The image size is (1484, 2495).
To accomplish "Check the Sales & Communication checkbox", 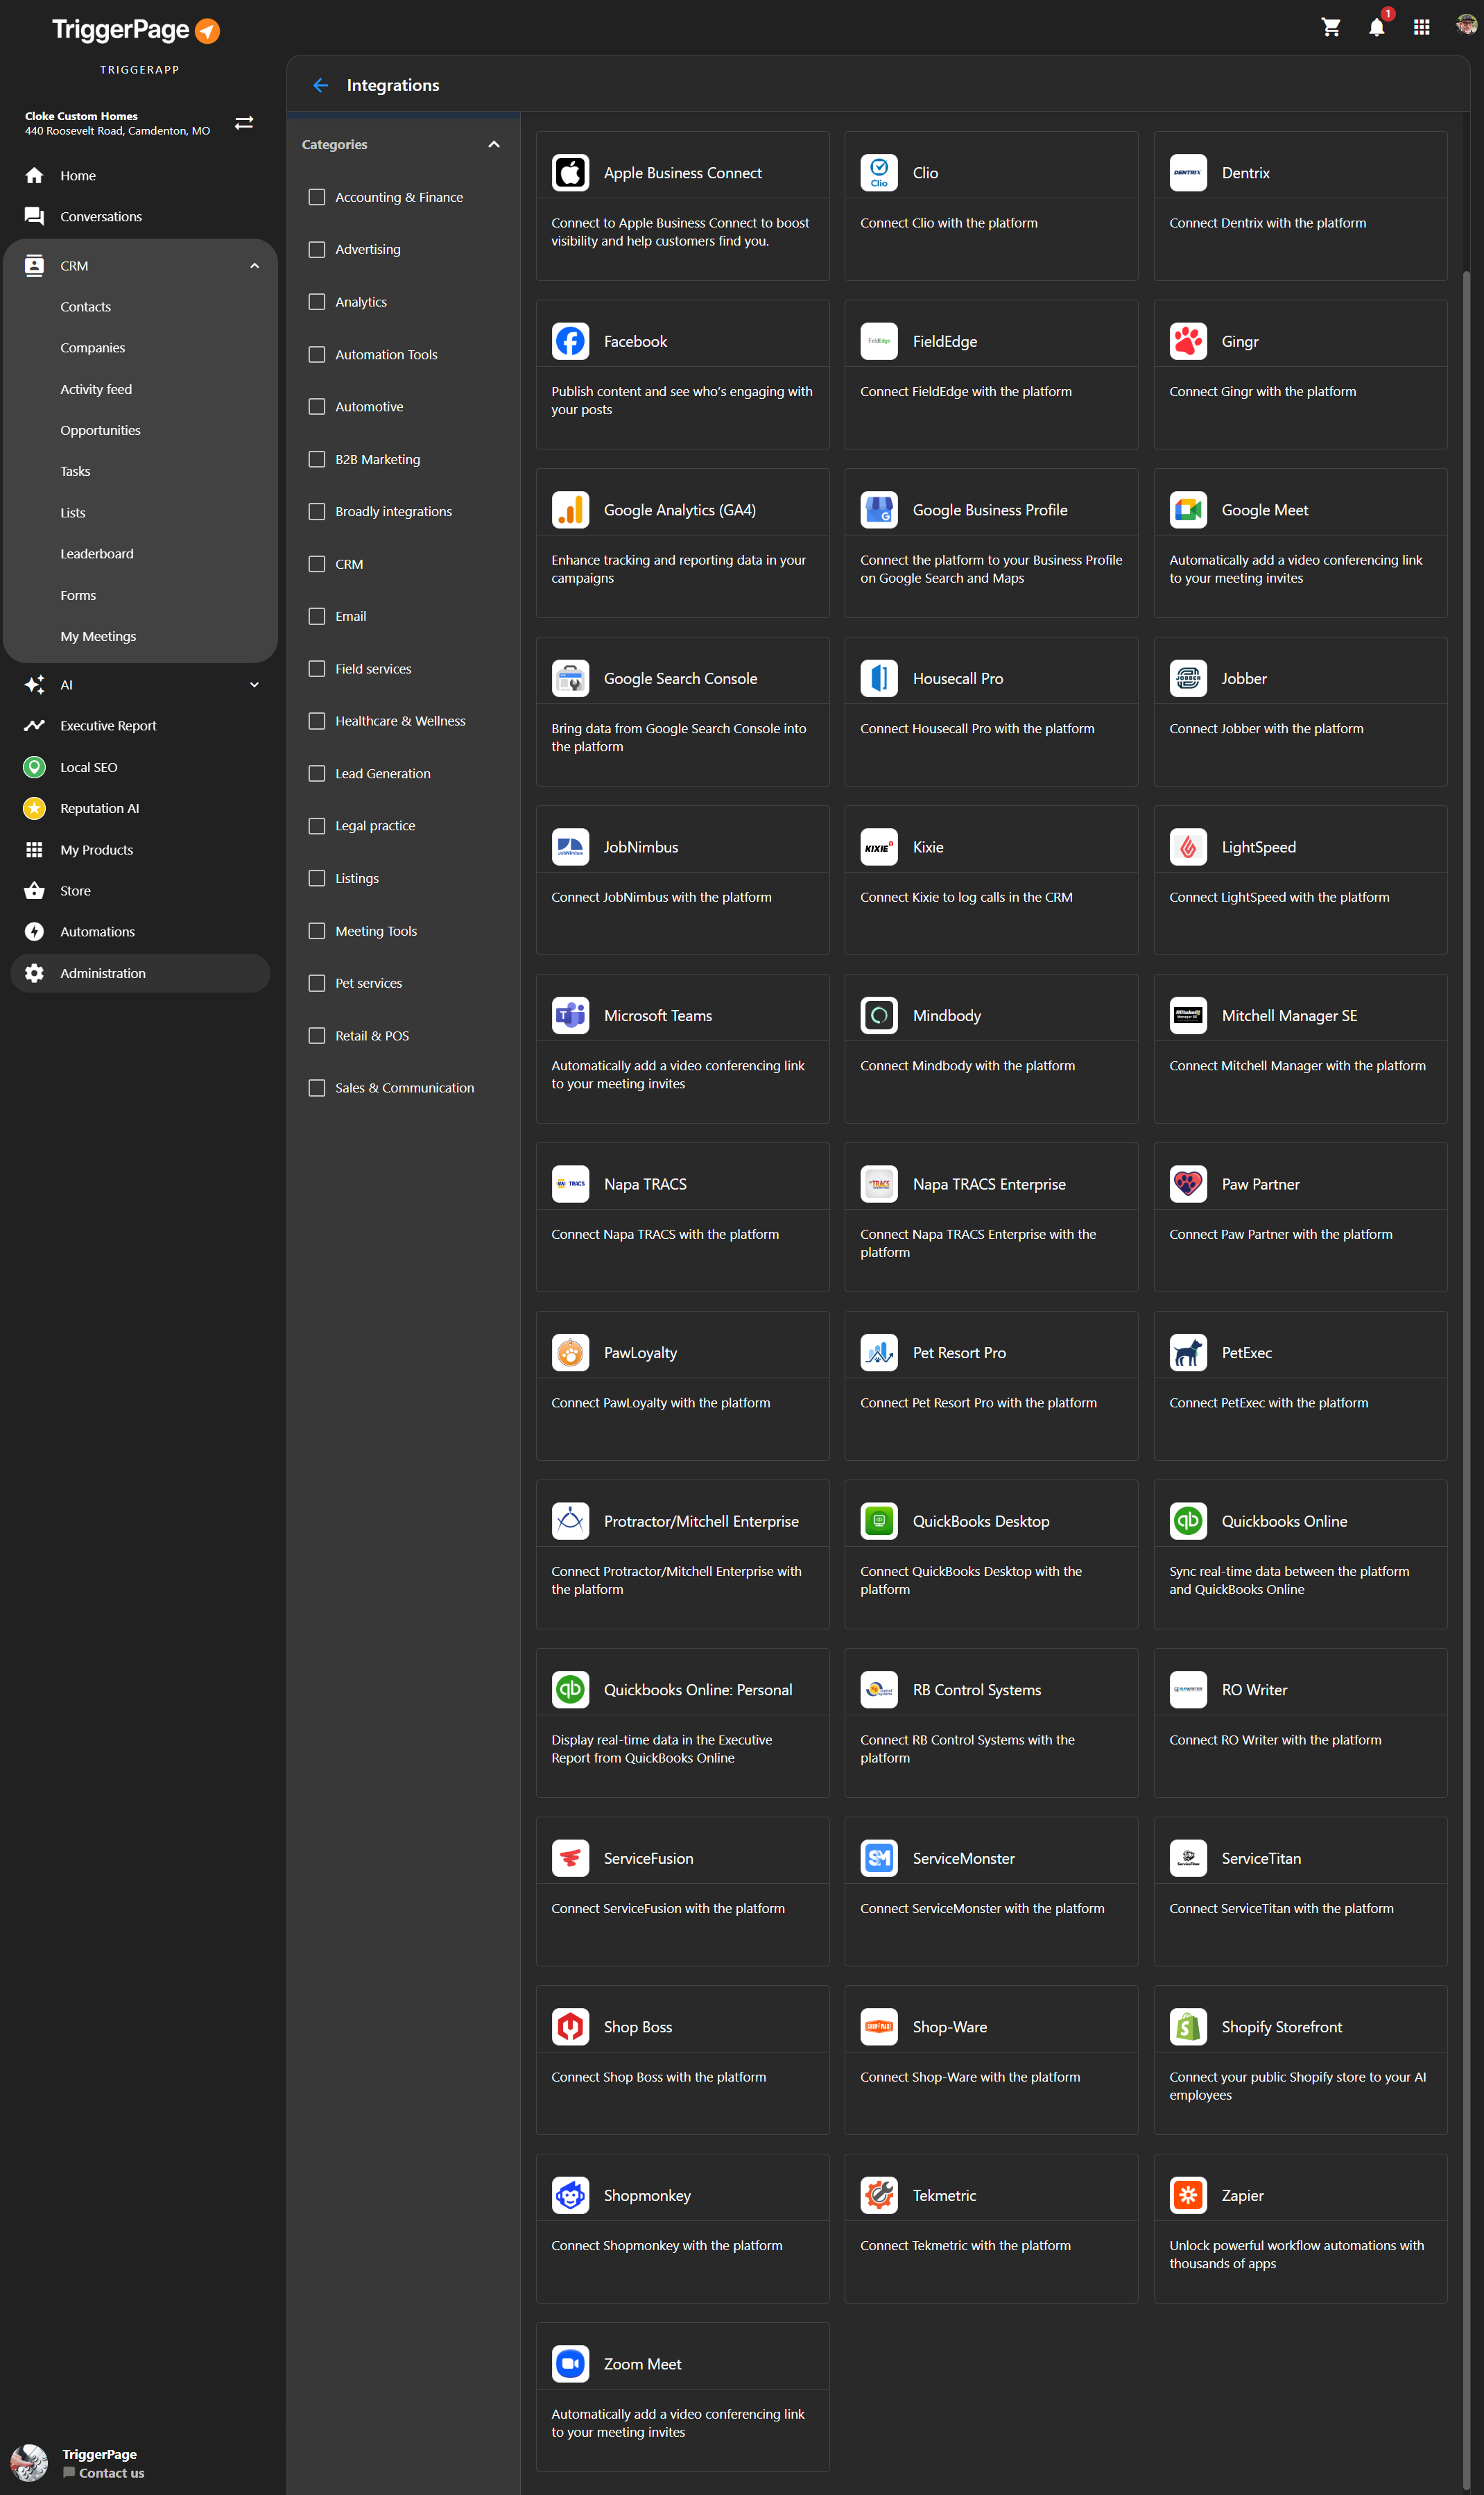I will point(317,1088).
